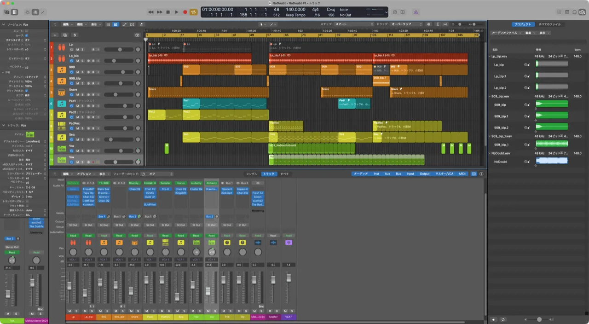
Task: Open the Mixer from control bar
Action: (35, 12)
